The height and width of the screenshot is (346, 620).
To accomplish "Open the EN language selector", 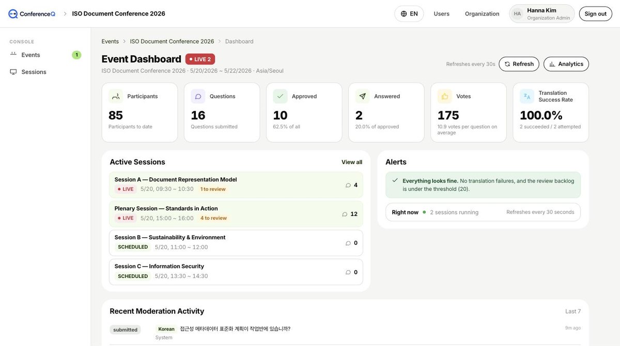I will (x=409, y=14).
